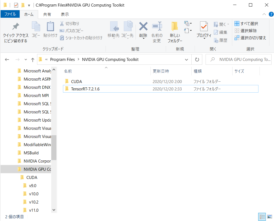Switch to the Home (ホーム) tab
This screenshot has width=274, height=221.
pos(29,14)
